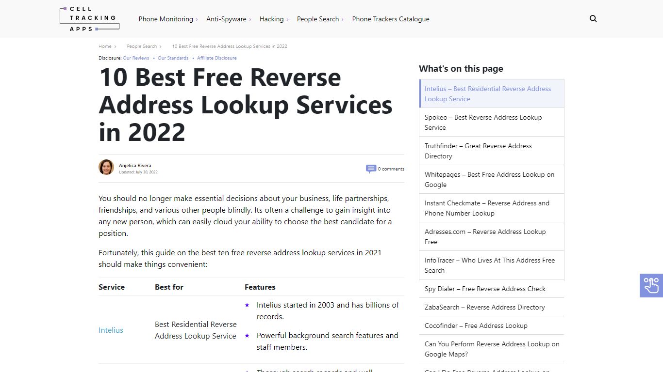This screenshot has width=663, height=372.
Task: Jump to Intelius residential lookup section
Action: (x=492, y=93)
